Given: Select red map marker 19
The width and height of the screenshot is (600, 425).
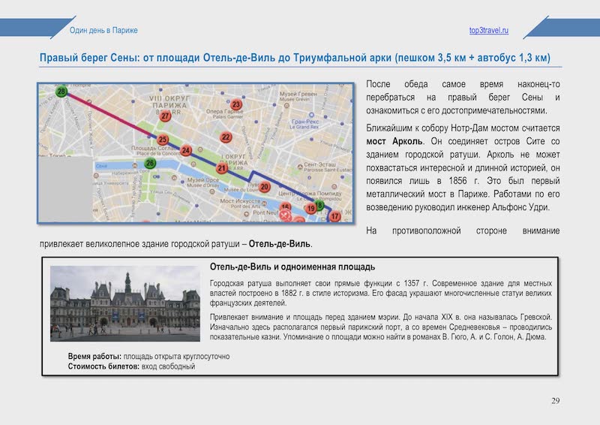Looking at the screenshot, I should pyautogui.click(x=310, y=209).
